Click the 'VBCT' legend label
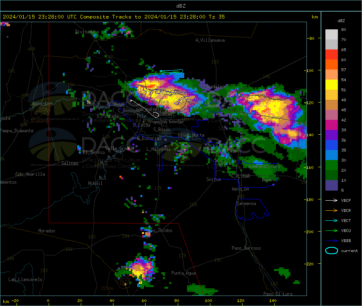This screenshot has height=306, width=362. click(346, 221)
